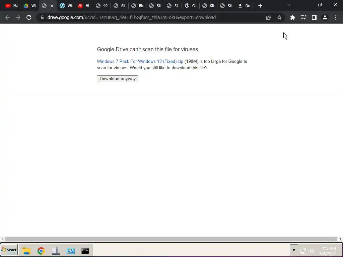Screen dimensions: 343x257
Task: Bookmark this tab with the star
Action: pyautogui.click(x=279, y=17)
